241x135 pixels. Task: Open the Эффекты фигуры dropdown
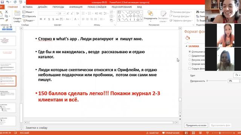pyautogui.click(x=181, y=21)
